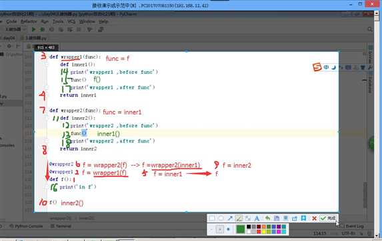Open the VCS menu in PyCharm

click(x=71, y=21)
